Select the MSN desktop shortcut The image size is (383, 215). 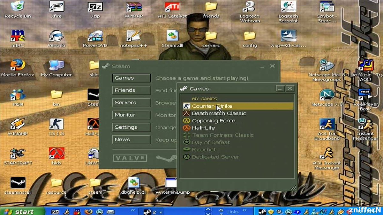click(x=18, y=97)
